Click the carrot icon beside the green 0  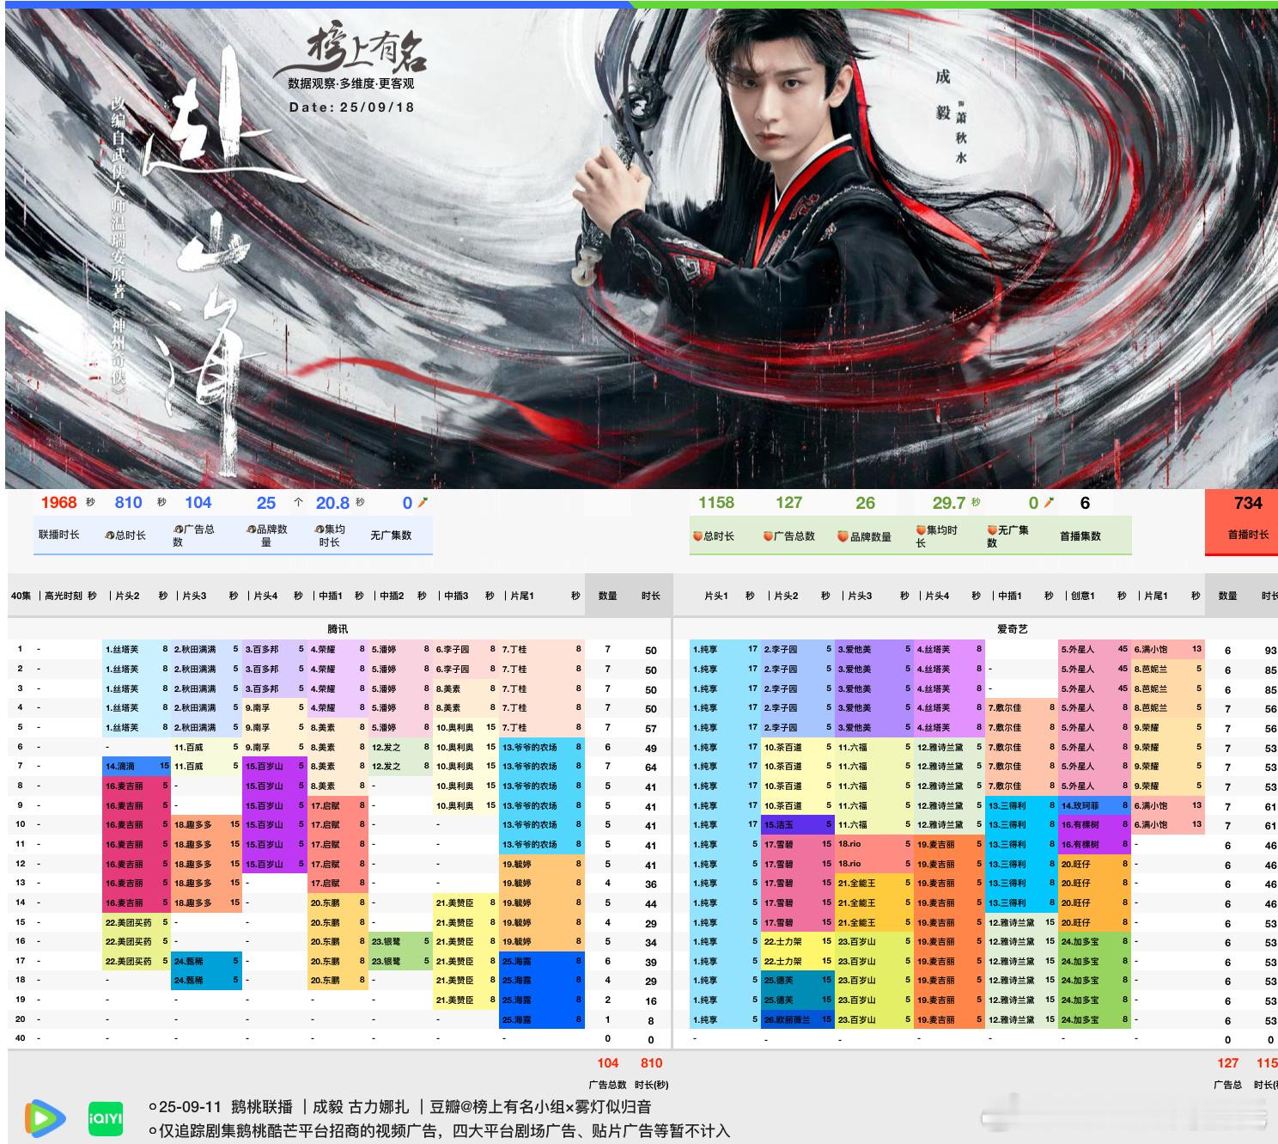pos(1049,503)
